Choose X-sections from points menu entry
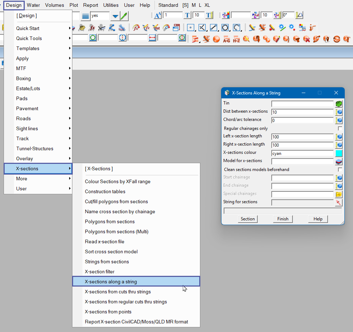Viewport: 353px width, 332px height. click(x=108, y=312)
